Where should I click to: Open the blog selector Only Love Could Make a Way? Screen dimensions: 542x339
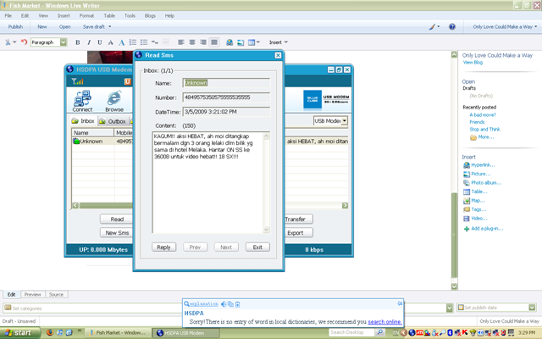click(x=505, y=26)
